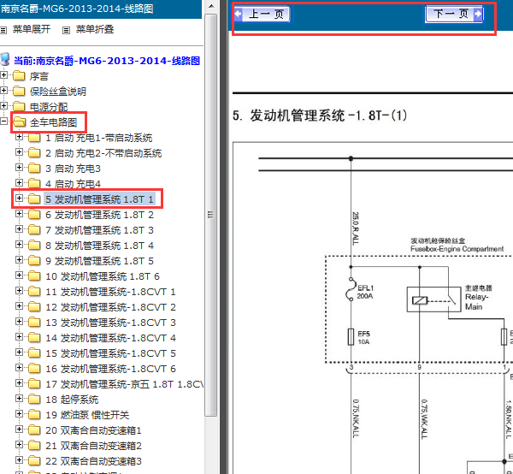Click folder icon of 7 发动机管理系统 1.8T 3
This screenshot has height=474, width=513.
(34, 229)
